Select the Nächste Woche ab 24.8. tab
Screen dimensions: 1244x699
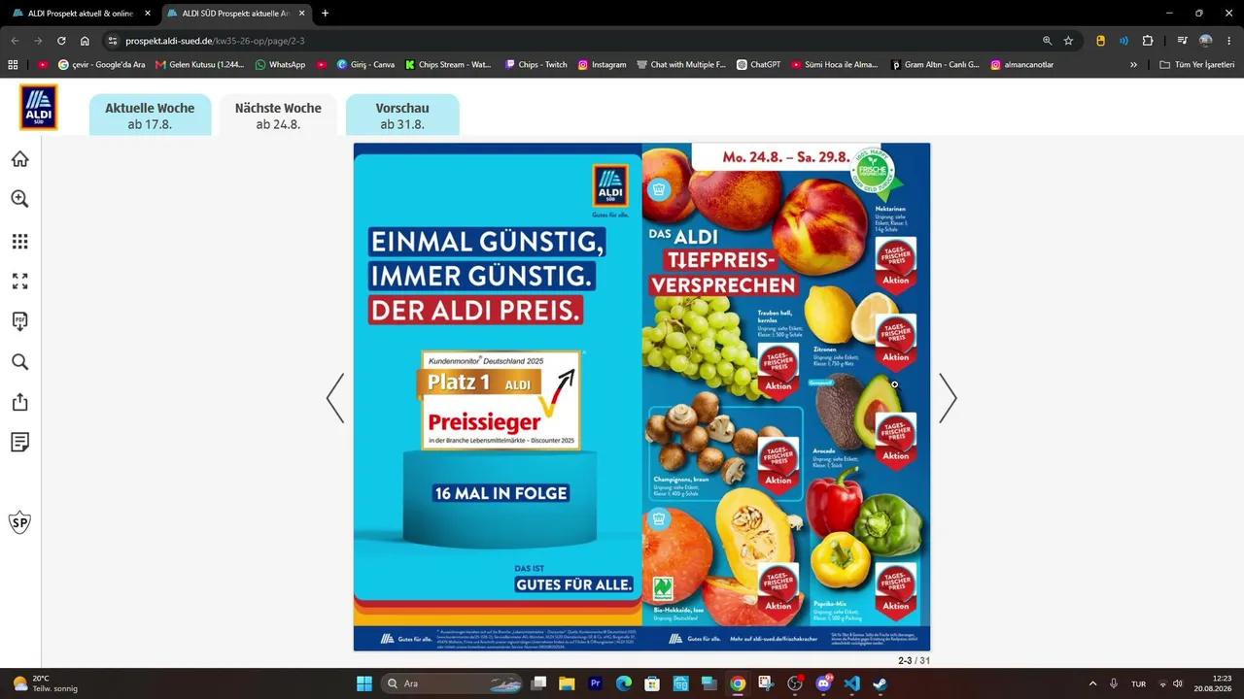click(x=278, y=116)
